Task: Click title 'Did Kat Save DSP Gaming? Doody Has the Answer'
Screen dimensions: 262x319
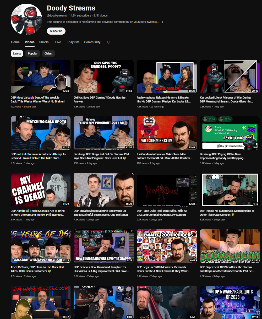Action: pyautogui.click(x=100, y=100)
